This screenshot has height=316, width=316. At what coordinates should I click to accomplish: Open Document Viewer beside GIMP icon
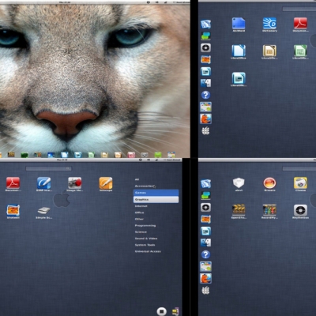coord(13,183)
